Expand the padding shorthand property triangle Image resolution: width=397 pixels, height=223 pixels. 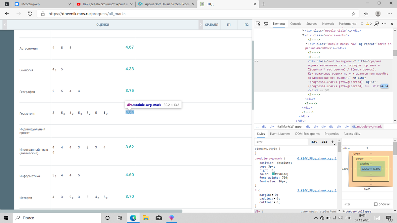[x=275, y=199]
